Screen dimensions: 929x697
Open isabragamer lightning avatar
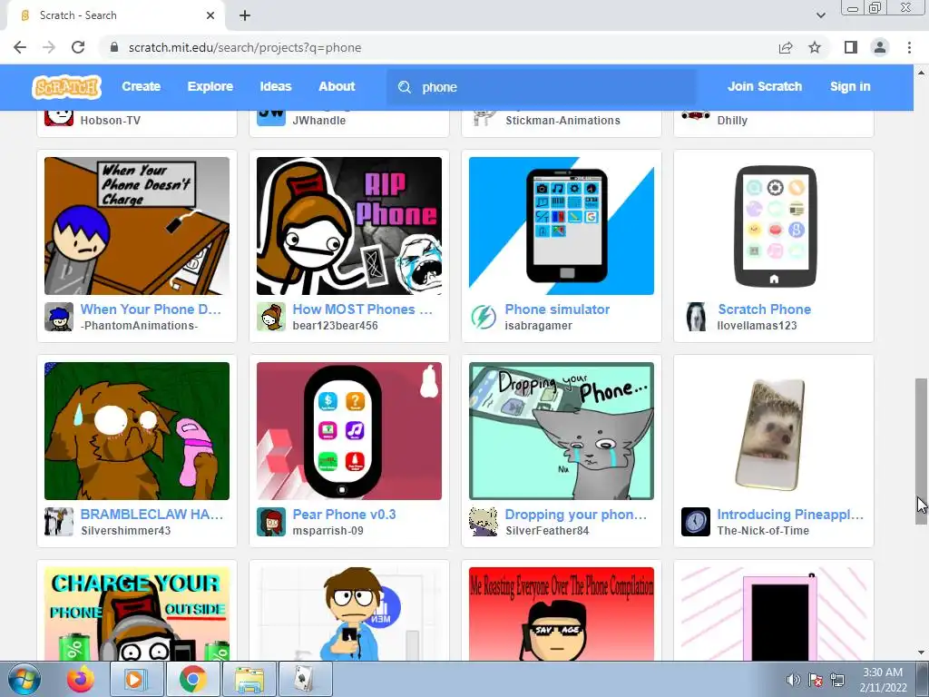point(483,317)
